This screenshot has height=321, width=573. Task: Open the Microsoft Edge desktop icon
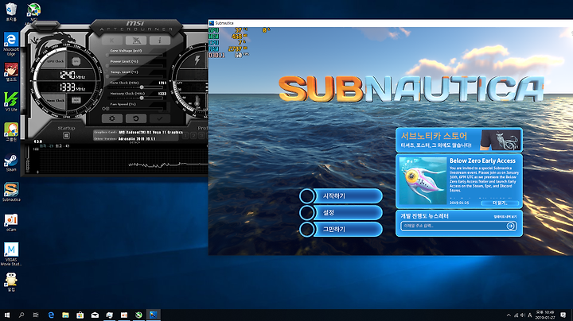click(11, 44)
